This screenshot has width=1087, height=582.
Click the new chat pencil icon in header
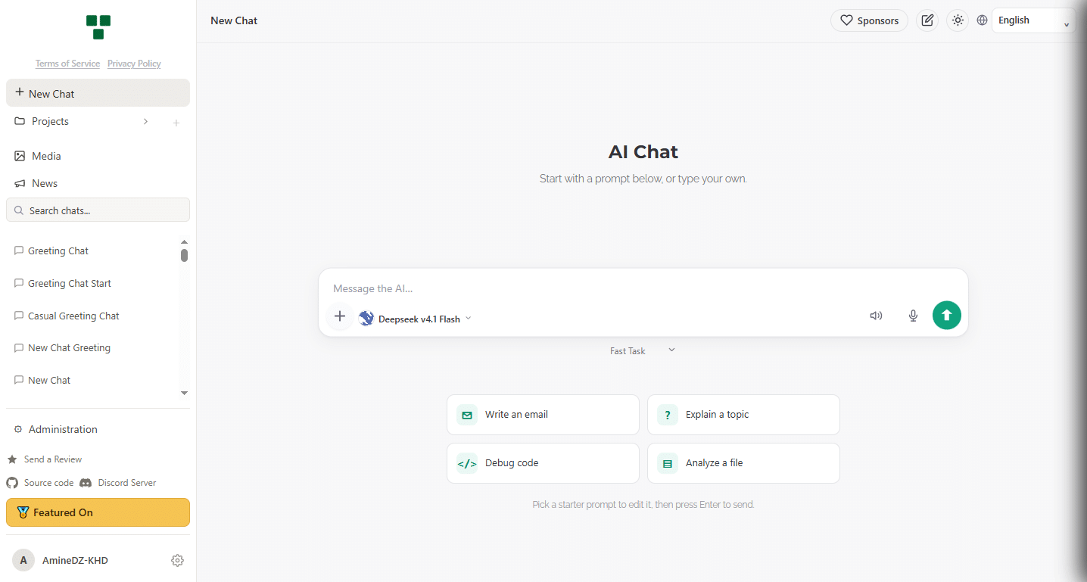(x=927, y=20)
